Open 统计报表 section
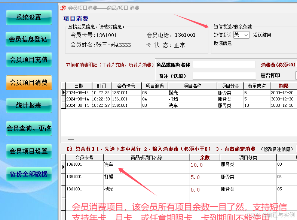 [29, 105]
